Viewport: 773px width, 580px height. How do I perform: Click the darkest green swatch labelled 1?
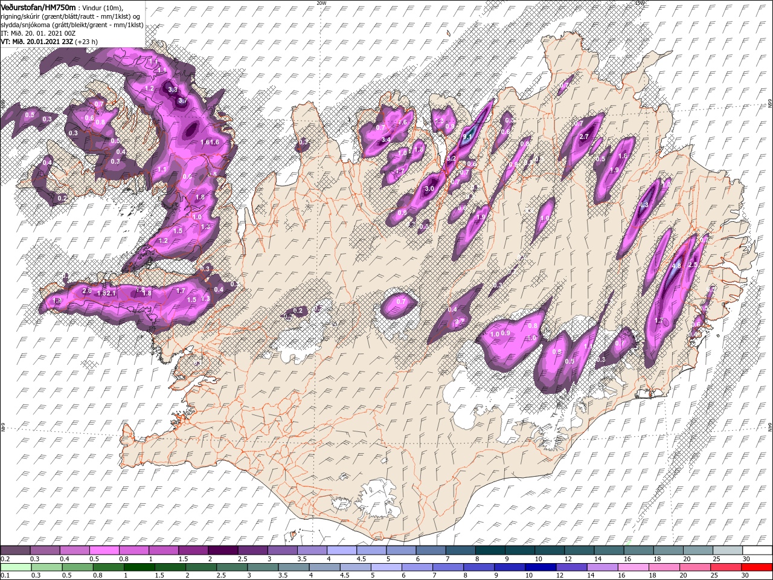139,567
